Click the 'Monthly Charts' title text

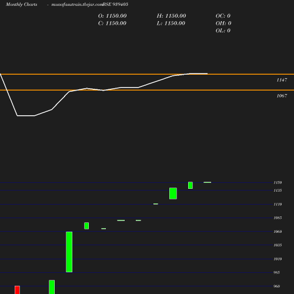coord(21,4)
